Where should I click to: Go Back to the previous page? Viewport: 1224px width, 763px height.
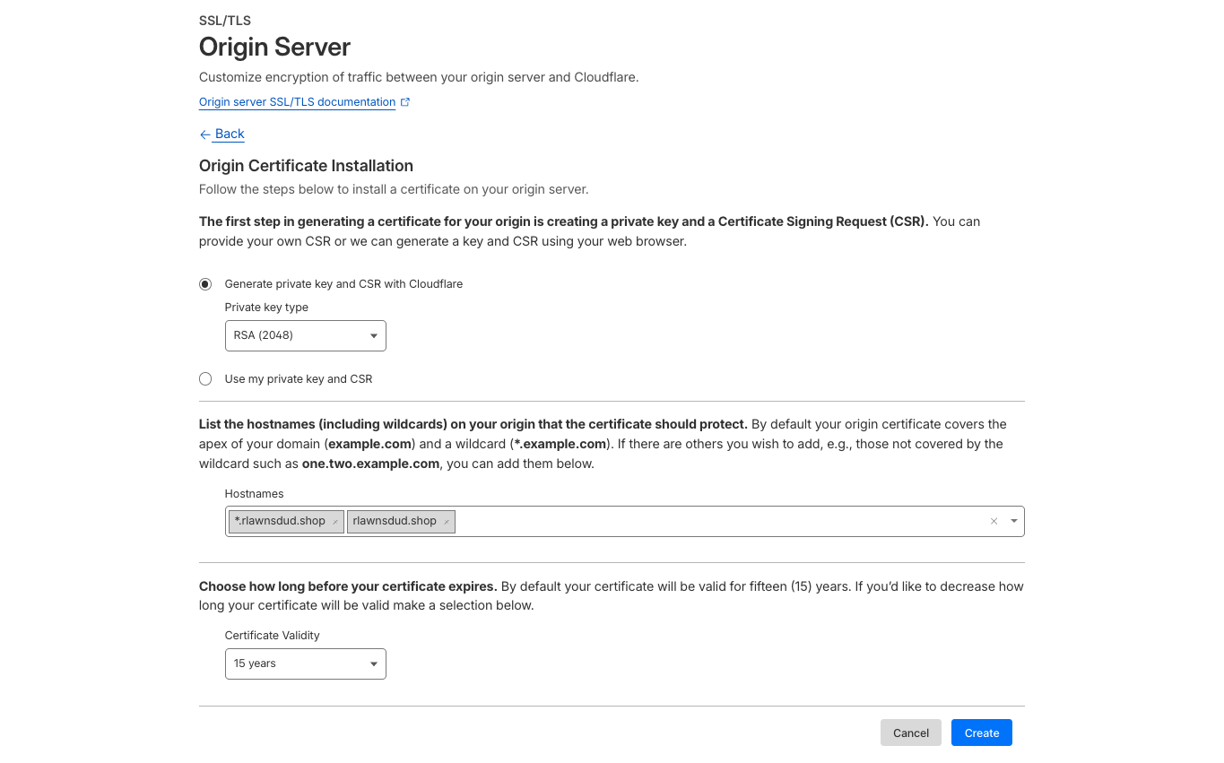230,134
